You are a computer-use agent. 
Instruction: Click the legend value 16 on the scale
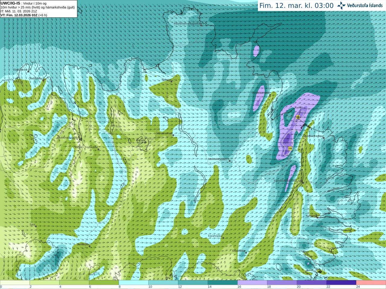[x=239, y=287]
